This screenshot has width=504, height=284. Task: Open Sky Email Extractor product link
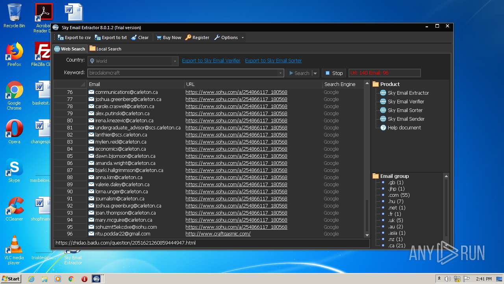(408, 93)
